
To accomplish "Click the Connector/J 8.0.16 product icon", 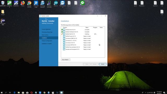I will pos(64,43).
